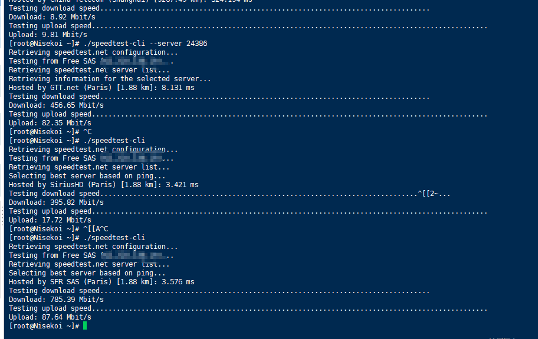This screenshot has height=339, width=538.
Task: Click the "Upload: 17.72 Mbit/s" output line
Action: tap(50, 220)
